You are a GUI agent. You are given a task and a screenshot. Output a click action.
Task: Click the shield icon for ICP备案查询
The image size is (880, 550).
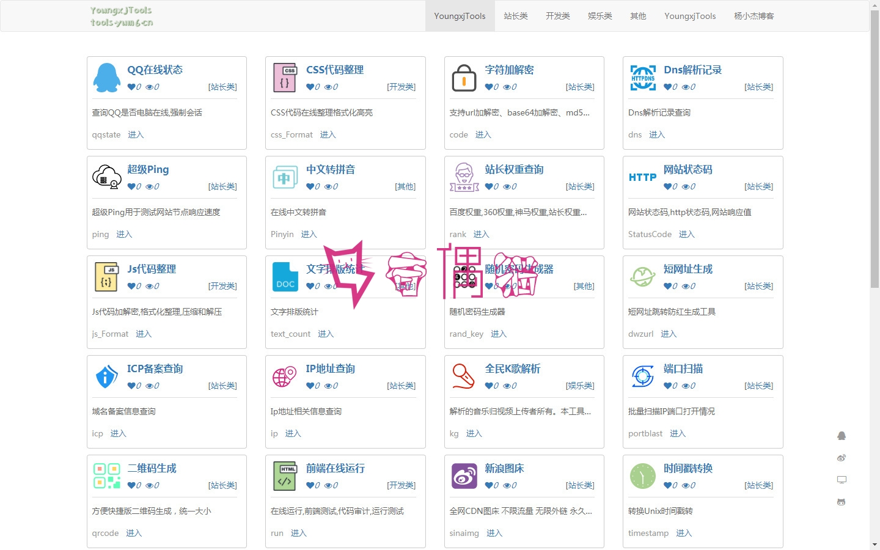click(x=107, y=376)
